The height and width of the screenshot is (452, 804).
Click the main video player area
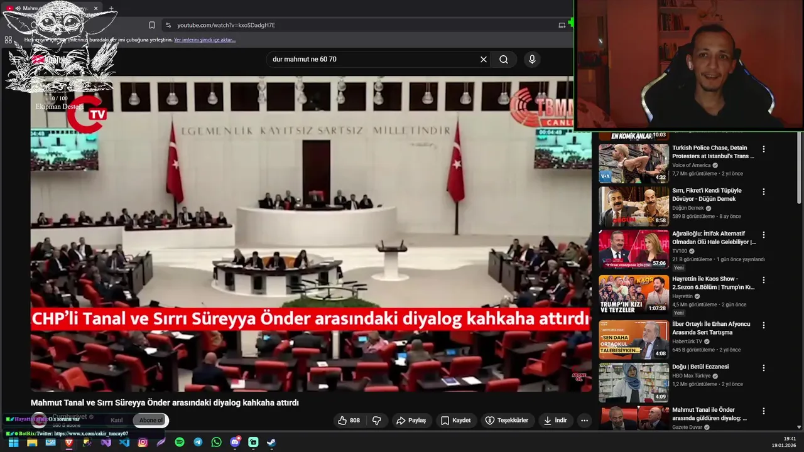[x=311, y=234]
